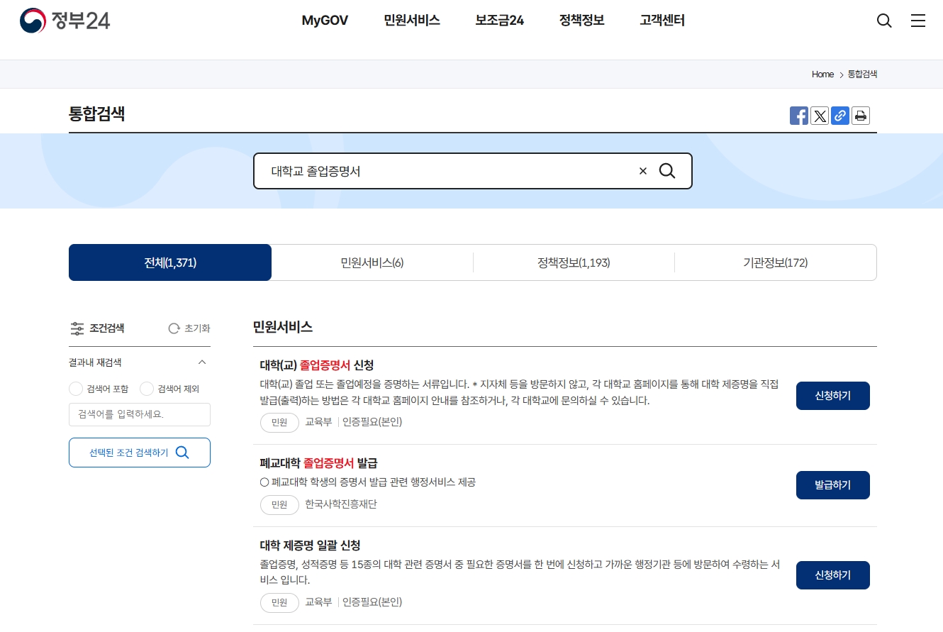
Task: Open the 보조금24 menu
Action: [x=499, y=21]
